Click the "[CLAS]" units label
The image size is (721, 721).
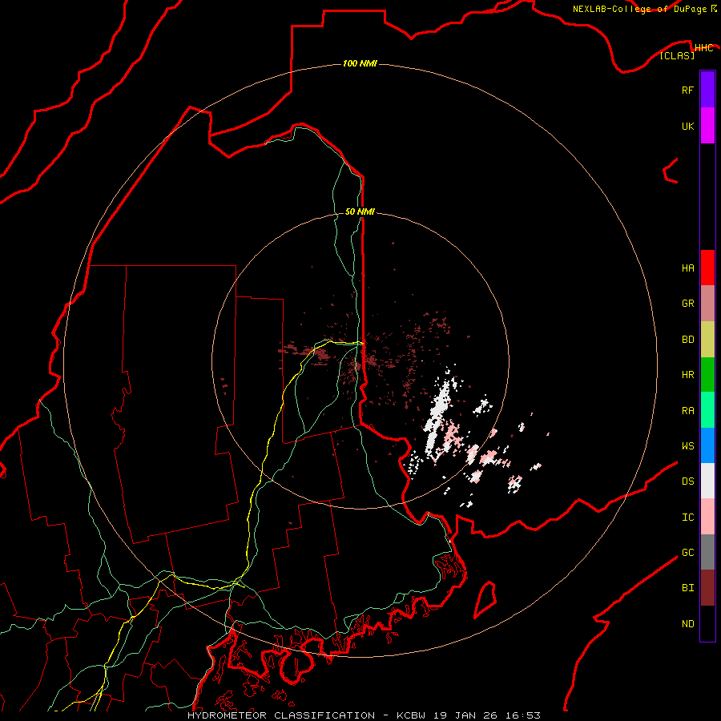(x=677, y=55)
